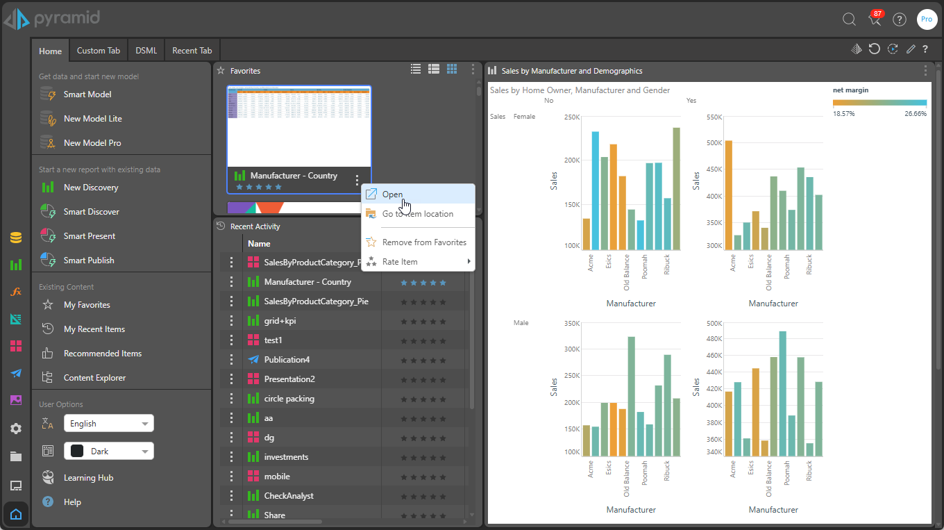The image size is (944, 530).
Task: Open the yellow database Model icon in sidebar
Action: [16, 238]
